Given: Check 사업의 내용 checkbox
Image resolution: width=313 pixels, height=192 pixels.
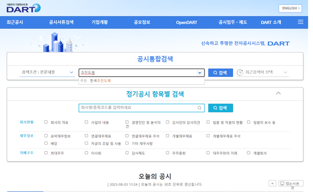Looking at the screenshot, I should point(87,122).
